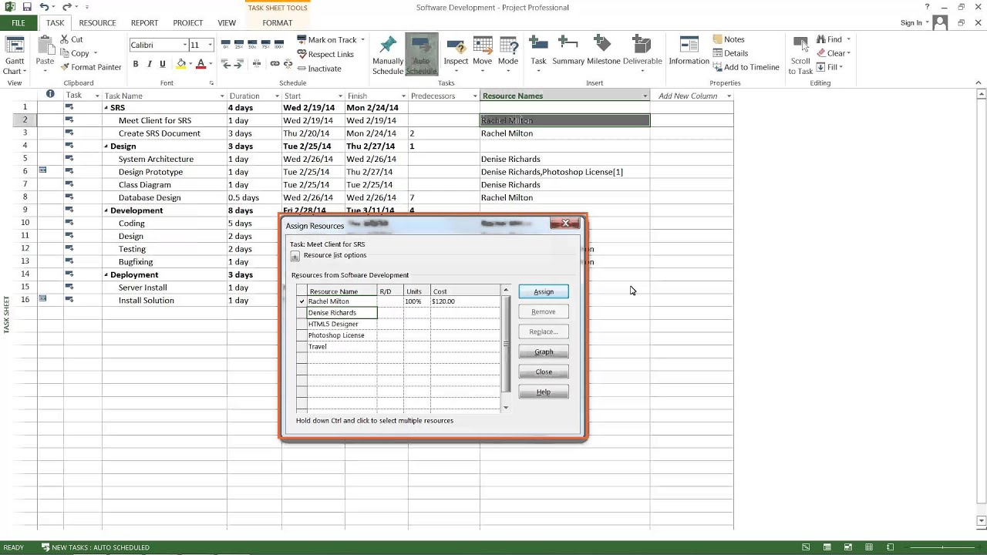Toggle checkmark for Rachel Milton resource

click(x=301, y=301)
